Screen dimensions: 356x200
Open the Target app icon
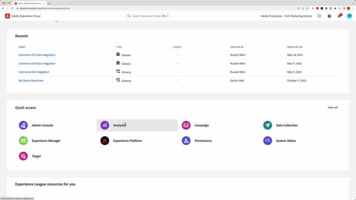click(x=23, y=156)
